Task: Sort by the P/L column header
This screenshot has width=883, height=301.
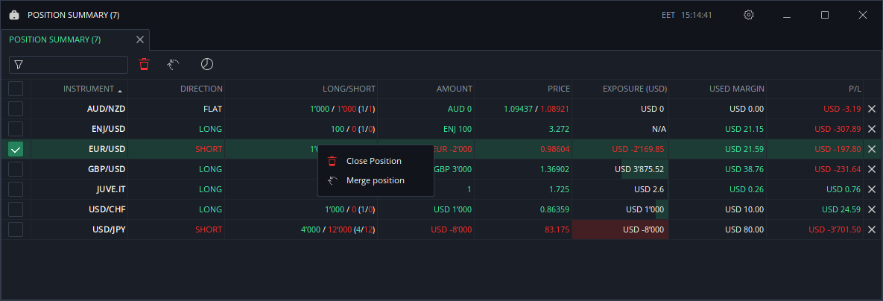Action: tap(815, 89)
